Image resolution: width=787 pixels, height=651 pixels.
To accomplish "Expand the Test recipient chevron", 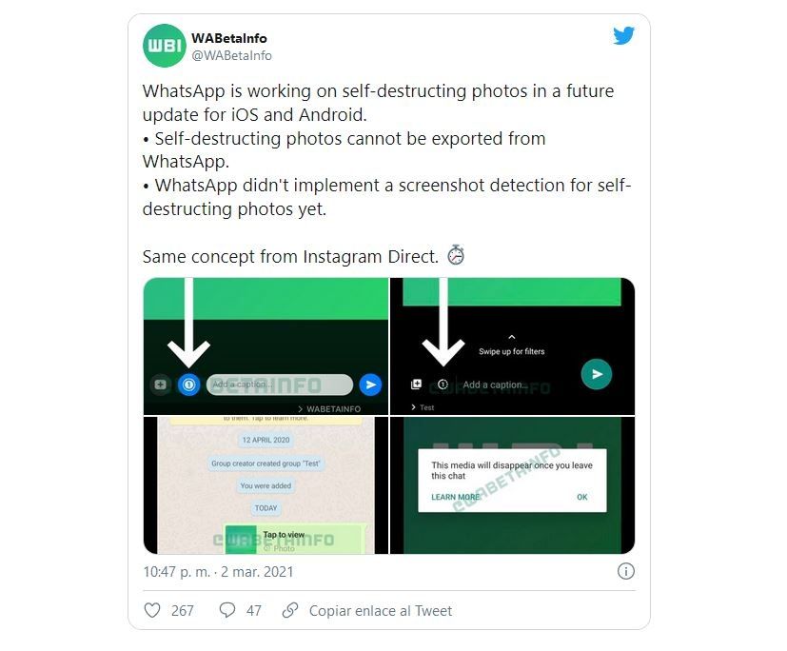I will (413, 407).
